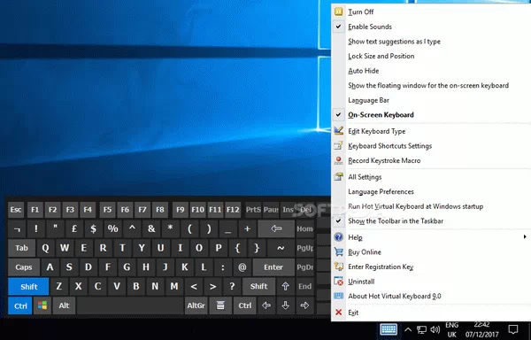Click the Edit Keyboard Type pencil icon
Viewport: 531px width, 340px height.
338,131
